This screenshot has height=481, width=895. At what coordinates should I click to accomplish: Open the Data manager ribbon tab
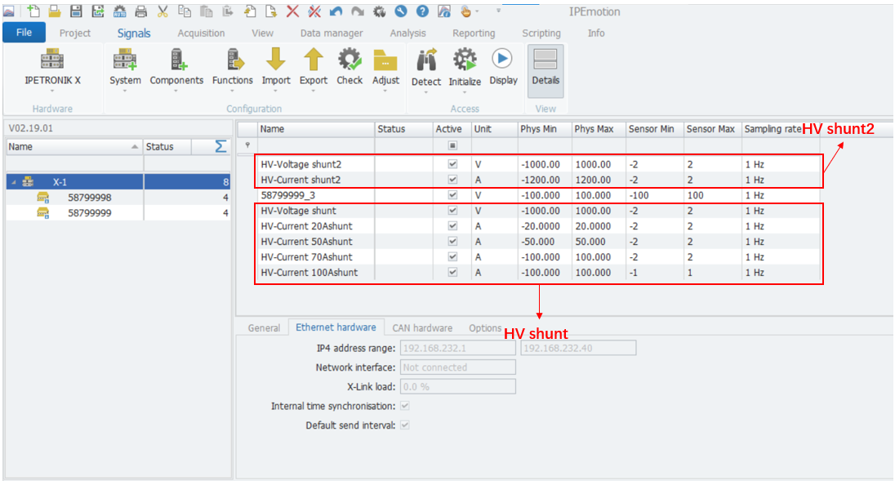332,33
